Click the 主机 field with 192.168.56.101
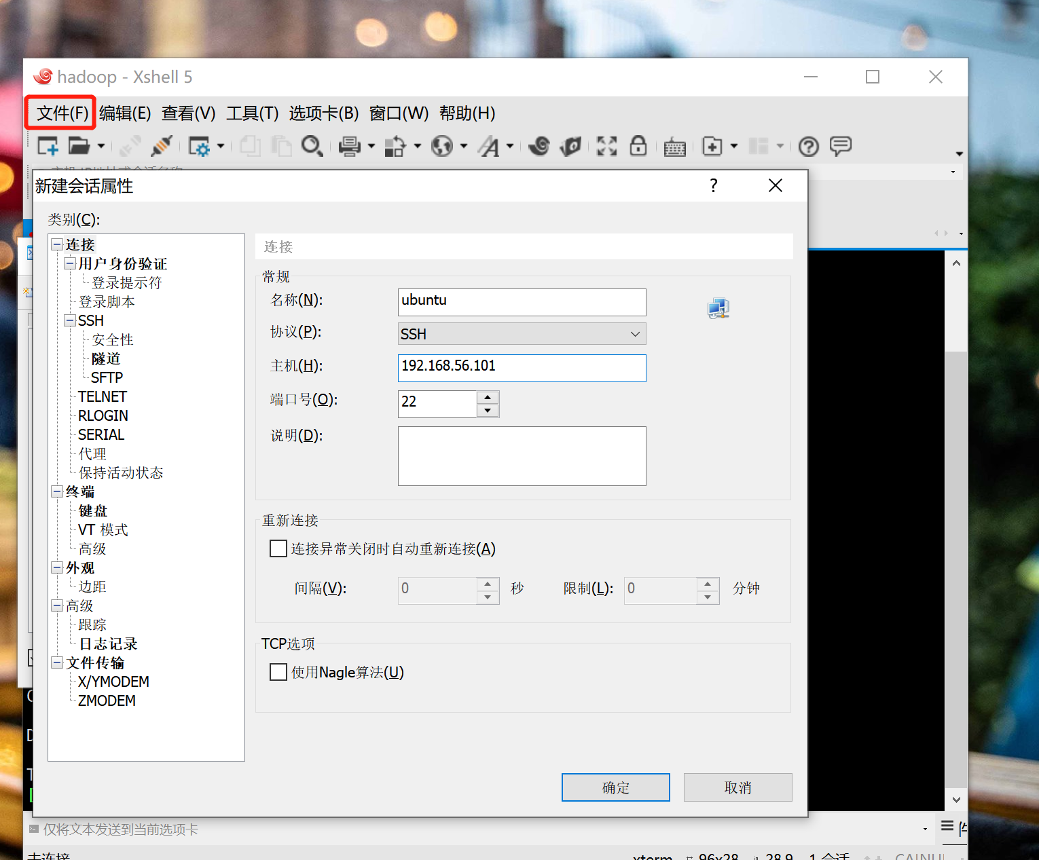 click(x=522, y=368)
